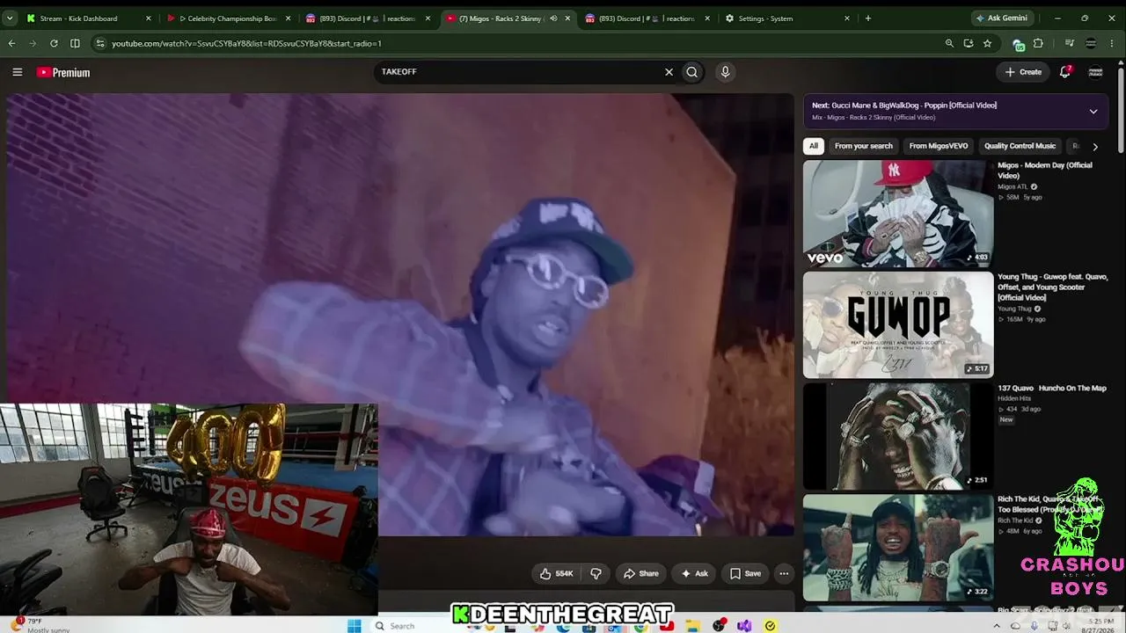Screen dimensions: 1126x633
Task: Show hidden system tray icons
Action: [997, 625]
